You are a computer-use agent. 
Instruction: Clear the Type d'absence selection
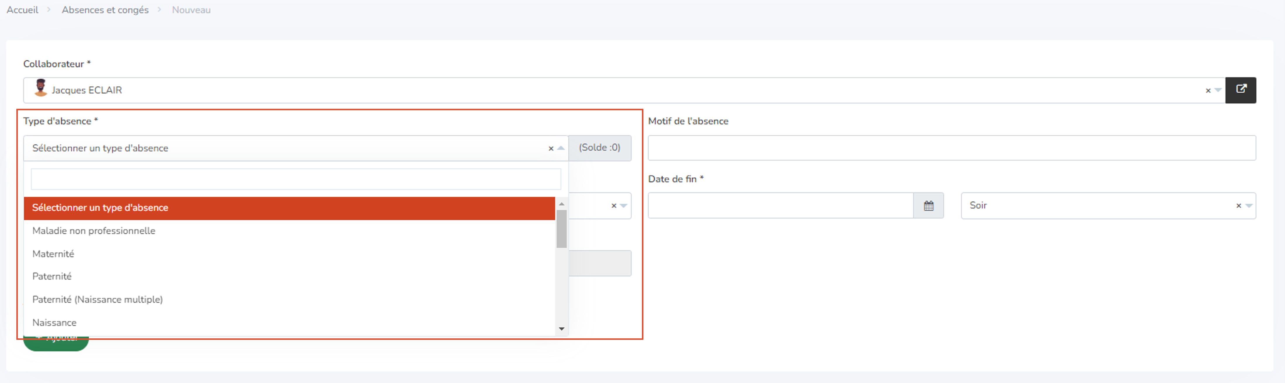pyautogui.click(x=551, y=148)
